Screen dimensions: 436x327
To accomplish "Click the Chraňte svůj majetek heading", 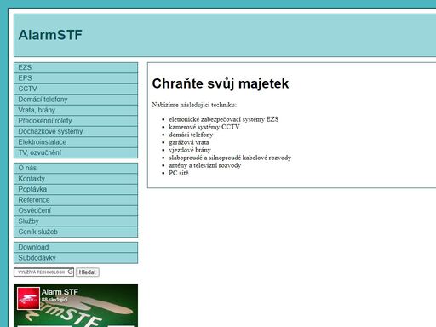I will pos(221,83).
